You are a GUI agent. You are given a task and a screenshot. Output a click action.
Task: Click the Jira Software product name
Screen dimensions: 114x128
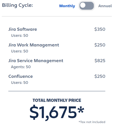[22, 29]
